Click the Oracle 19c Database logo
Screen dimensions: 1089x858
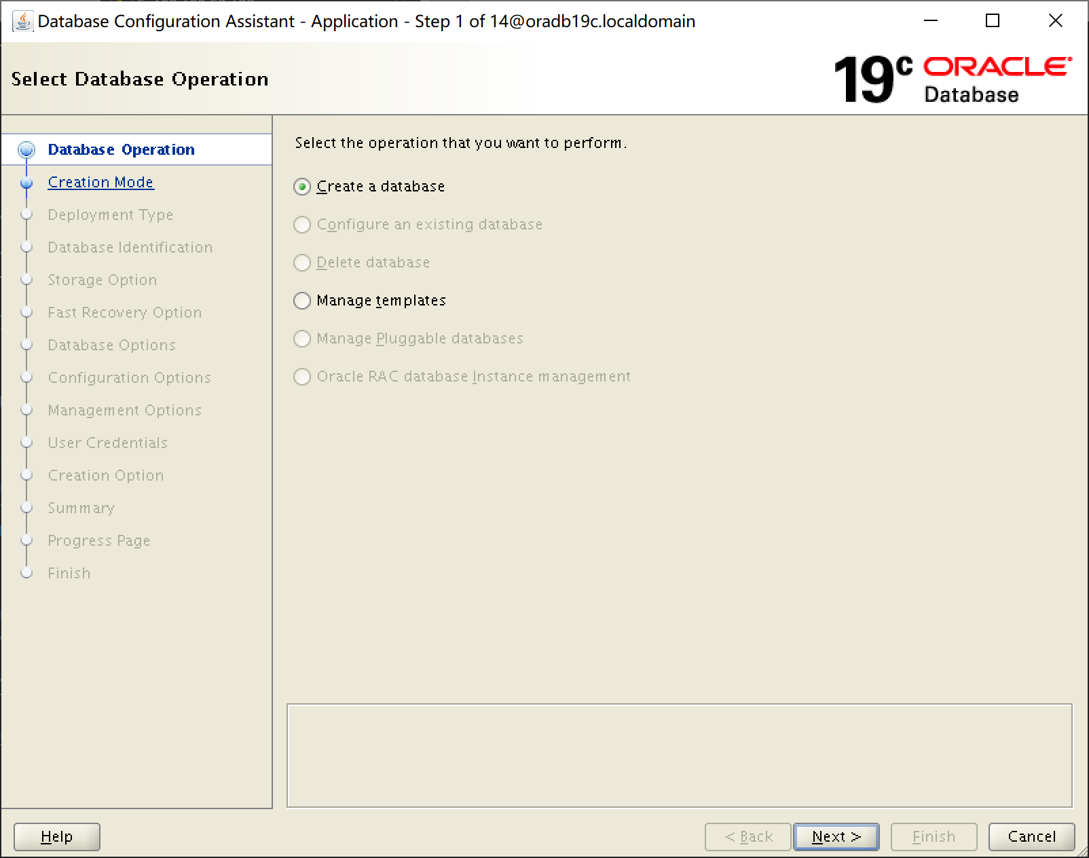953,79
